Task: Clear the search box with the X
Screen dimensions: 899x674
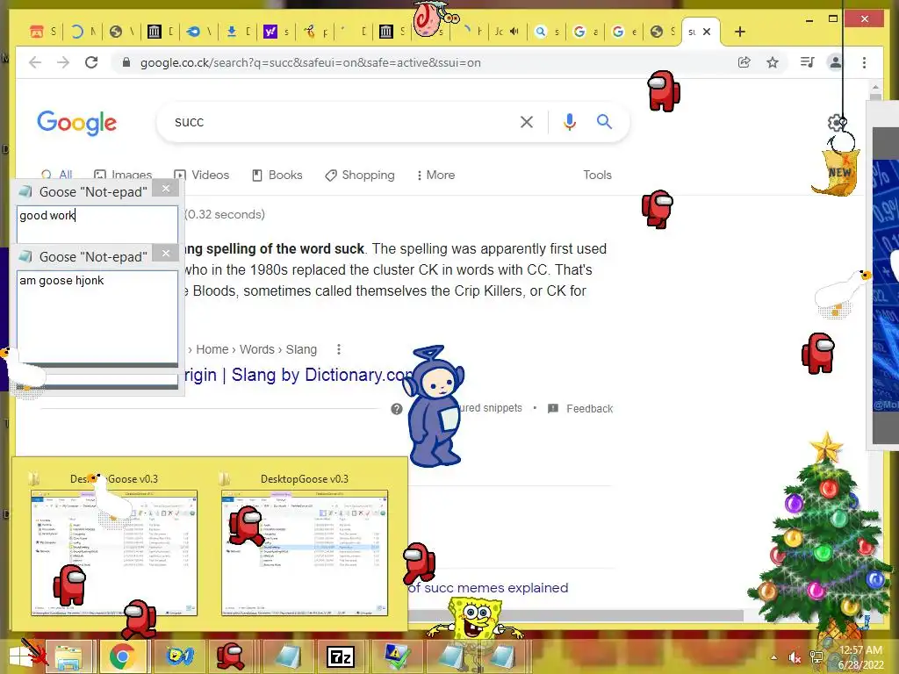Action: point(527,121)
